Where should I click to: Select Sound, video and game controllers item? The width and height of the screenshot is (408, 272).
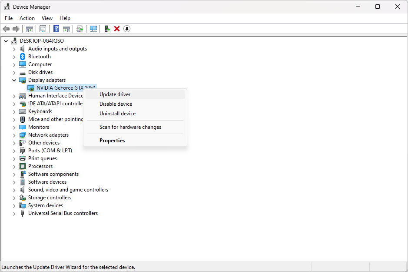coord(68,190)
